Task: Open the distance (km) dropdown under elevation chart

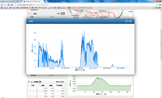Action: pyautogui.click(x=105, y=94)
